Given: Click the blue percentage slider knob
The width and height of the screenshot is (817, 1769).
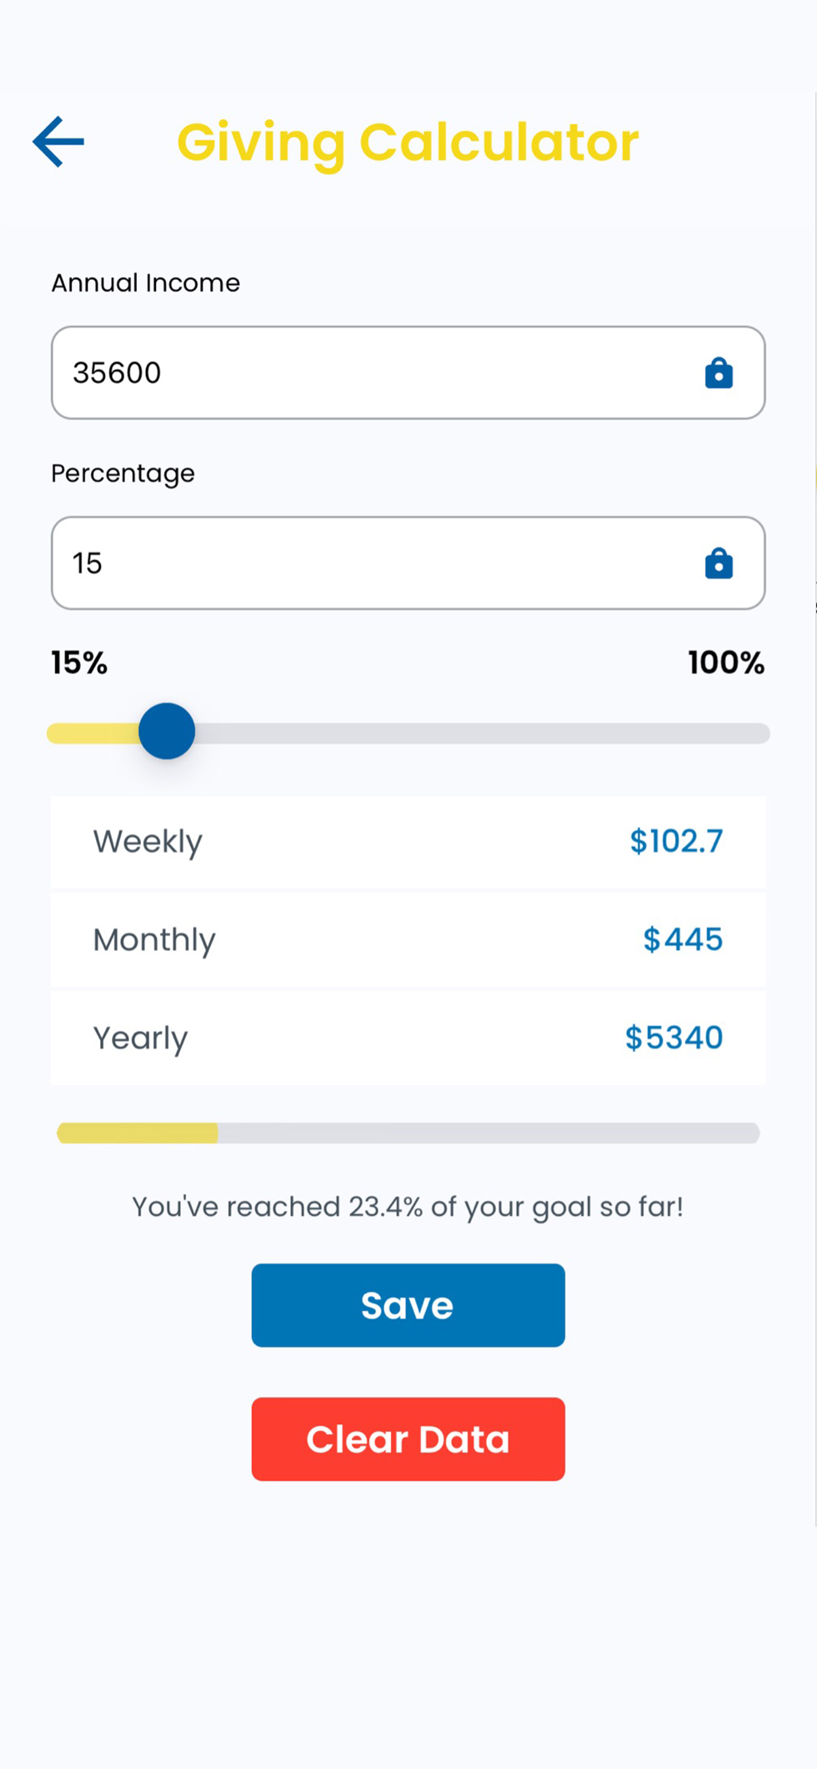Looking at the screenshot, I should coord(167,731).
